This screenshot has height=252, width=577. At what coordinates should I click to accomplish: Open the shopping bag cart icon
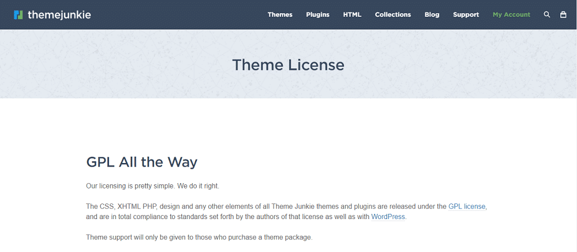(563, 14)
